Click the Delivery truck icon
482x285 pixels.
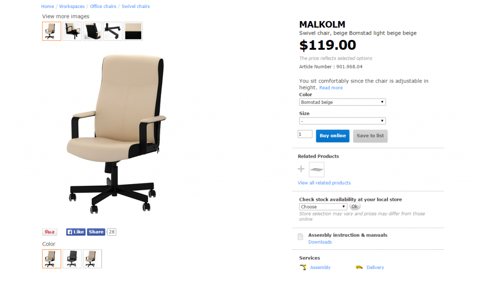[359, 267]
